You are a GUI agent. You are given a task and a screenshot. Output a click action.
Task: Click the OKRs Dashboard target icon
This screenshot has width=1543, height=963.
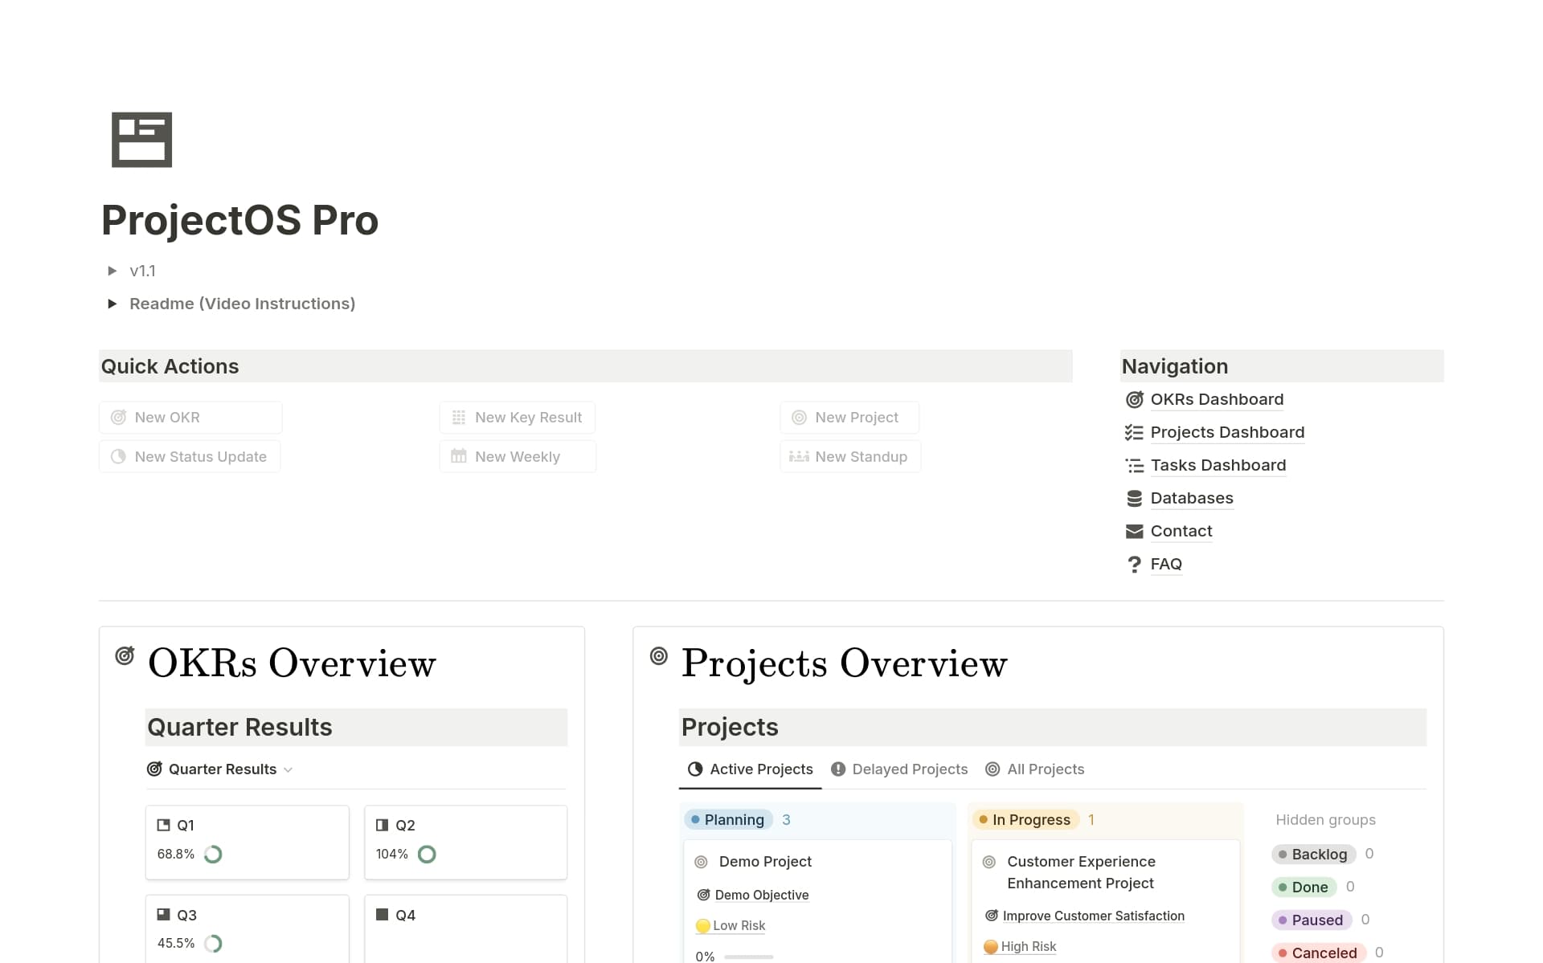1134,399
